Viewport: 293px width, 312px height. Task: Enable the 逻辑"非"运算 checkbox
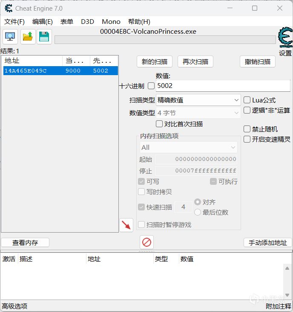click(247, 110)
